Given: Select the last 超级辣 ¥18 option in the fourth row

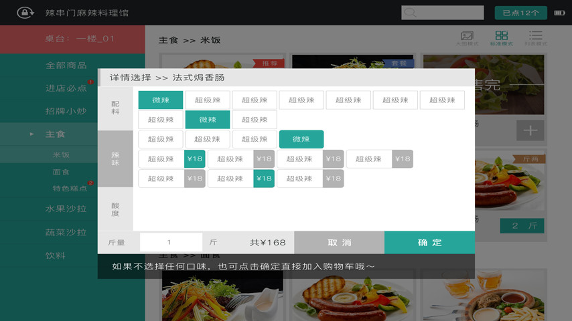Looking at the screenshot, I should click(379, 159).
